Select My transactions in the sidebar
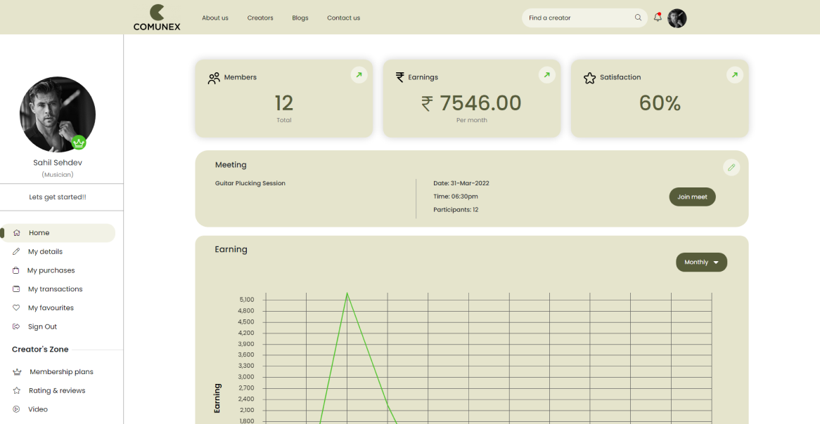The image size is (820, 424). tap(55, 289)
